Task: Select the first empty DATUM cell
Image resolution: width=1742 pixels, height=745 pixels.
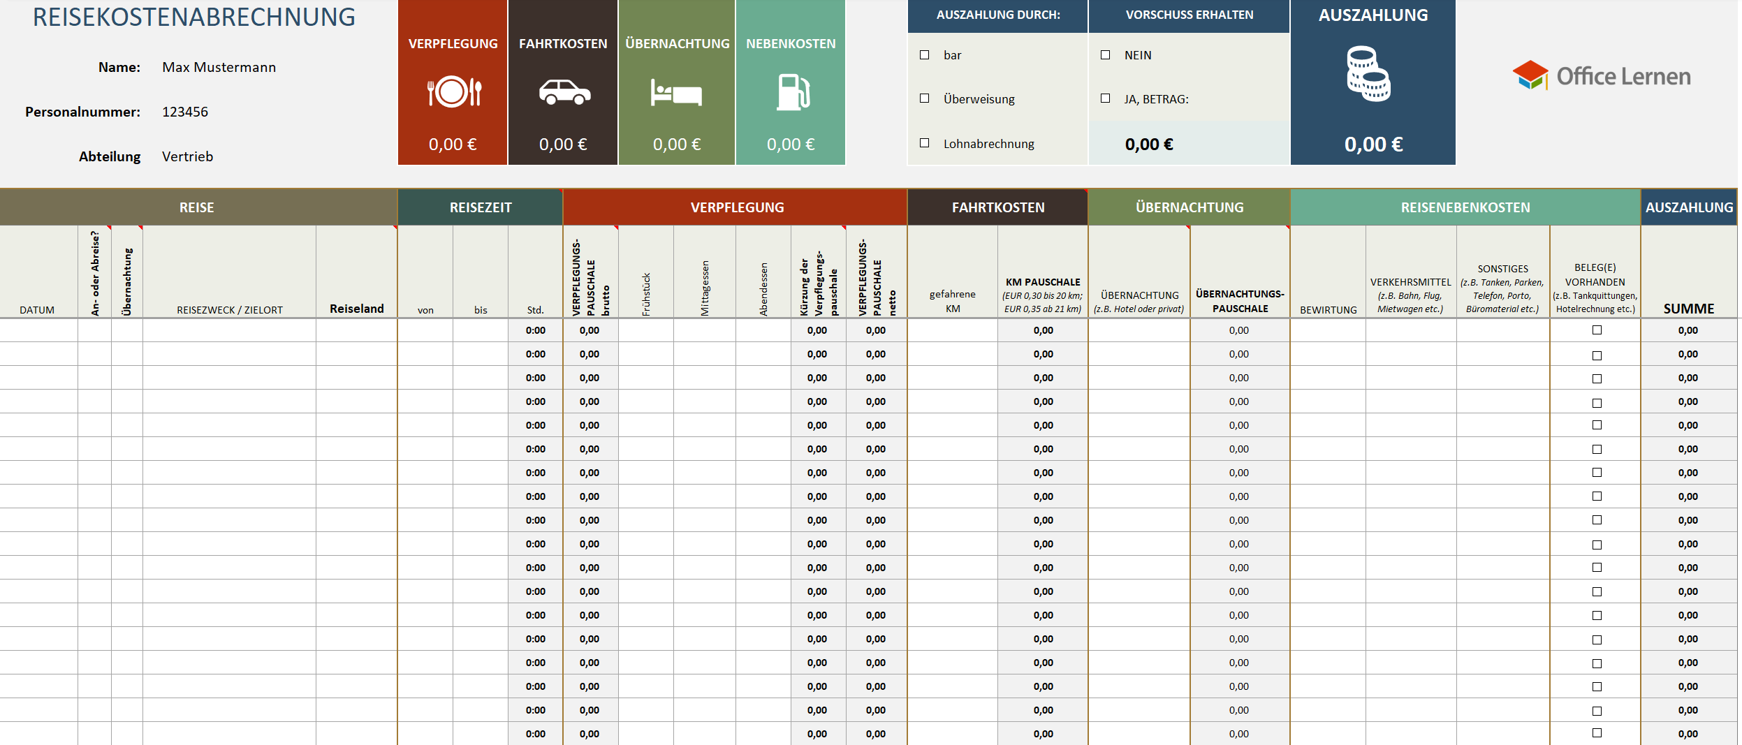Action: tap(38, 330)
